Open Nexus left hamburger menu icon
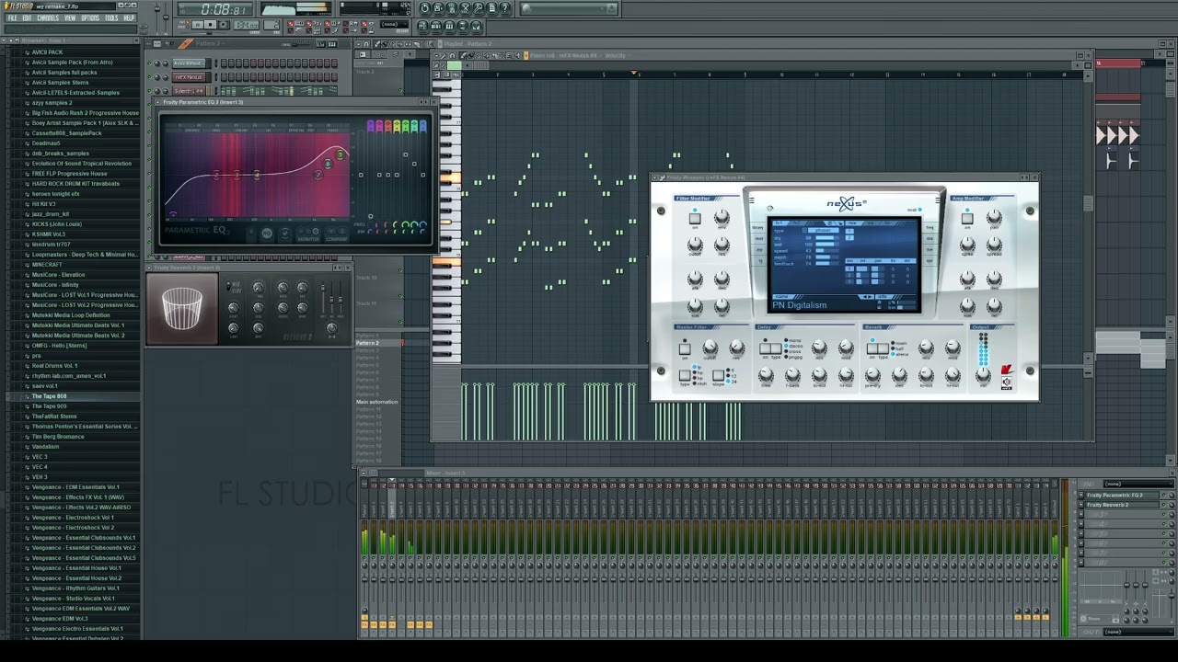The image size is (1178, 662). 752,200
